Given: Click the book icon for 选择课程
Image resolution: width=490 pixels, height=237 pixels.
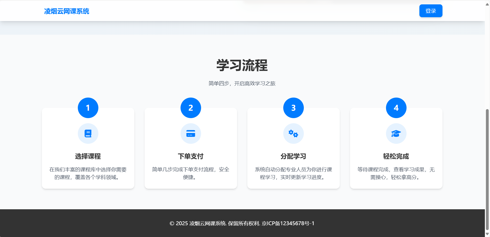Looking at the screenshot, I should click(88, 134).
